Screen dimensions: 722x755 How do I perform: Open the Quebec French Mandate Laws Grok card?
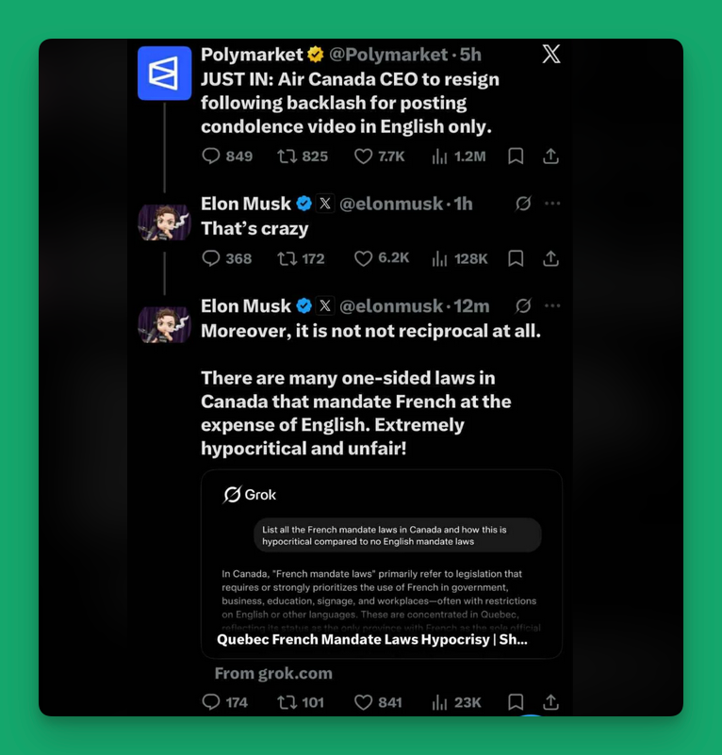(382, 564)
